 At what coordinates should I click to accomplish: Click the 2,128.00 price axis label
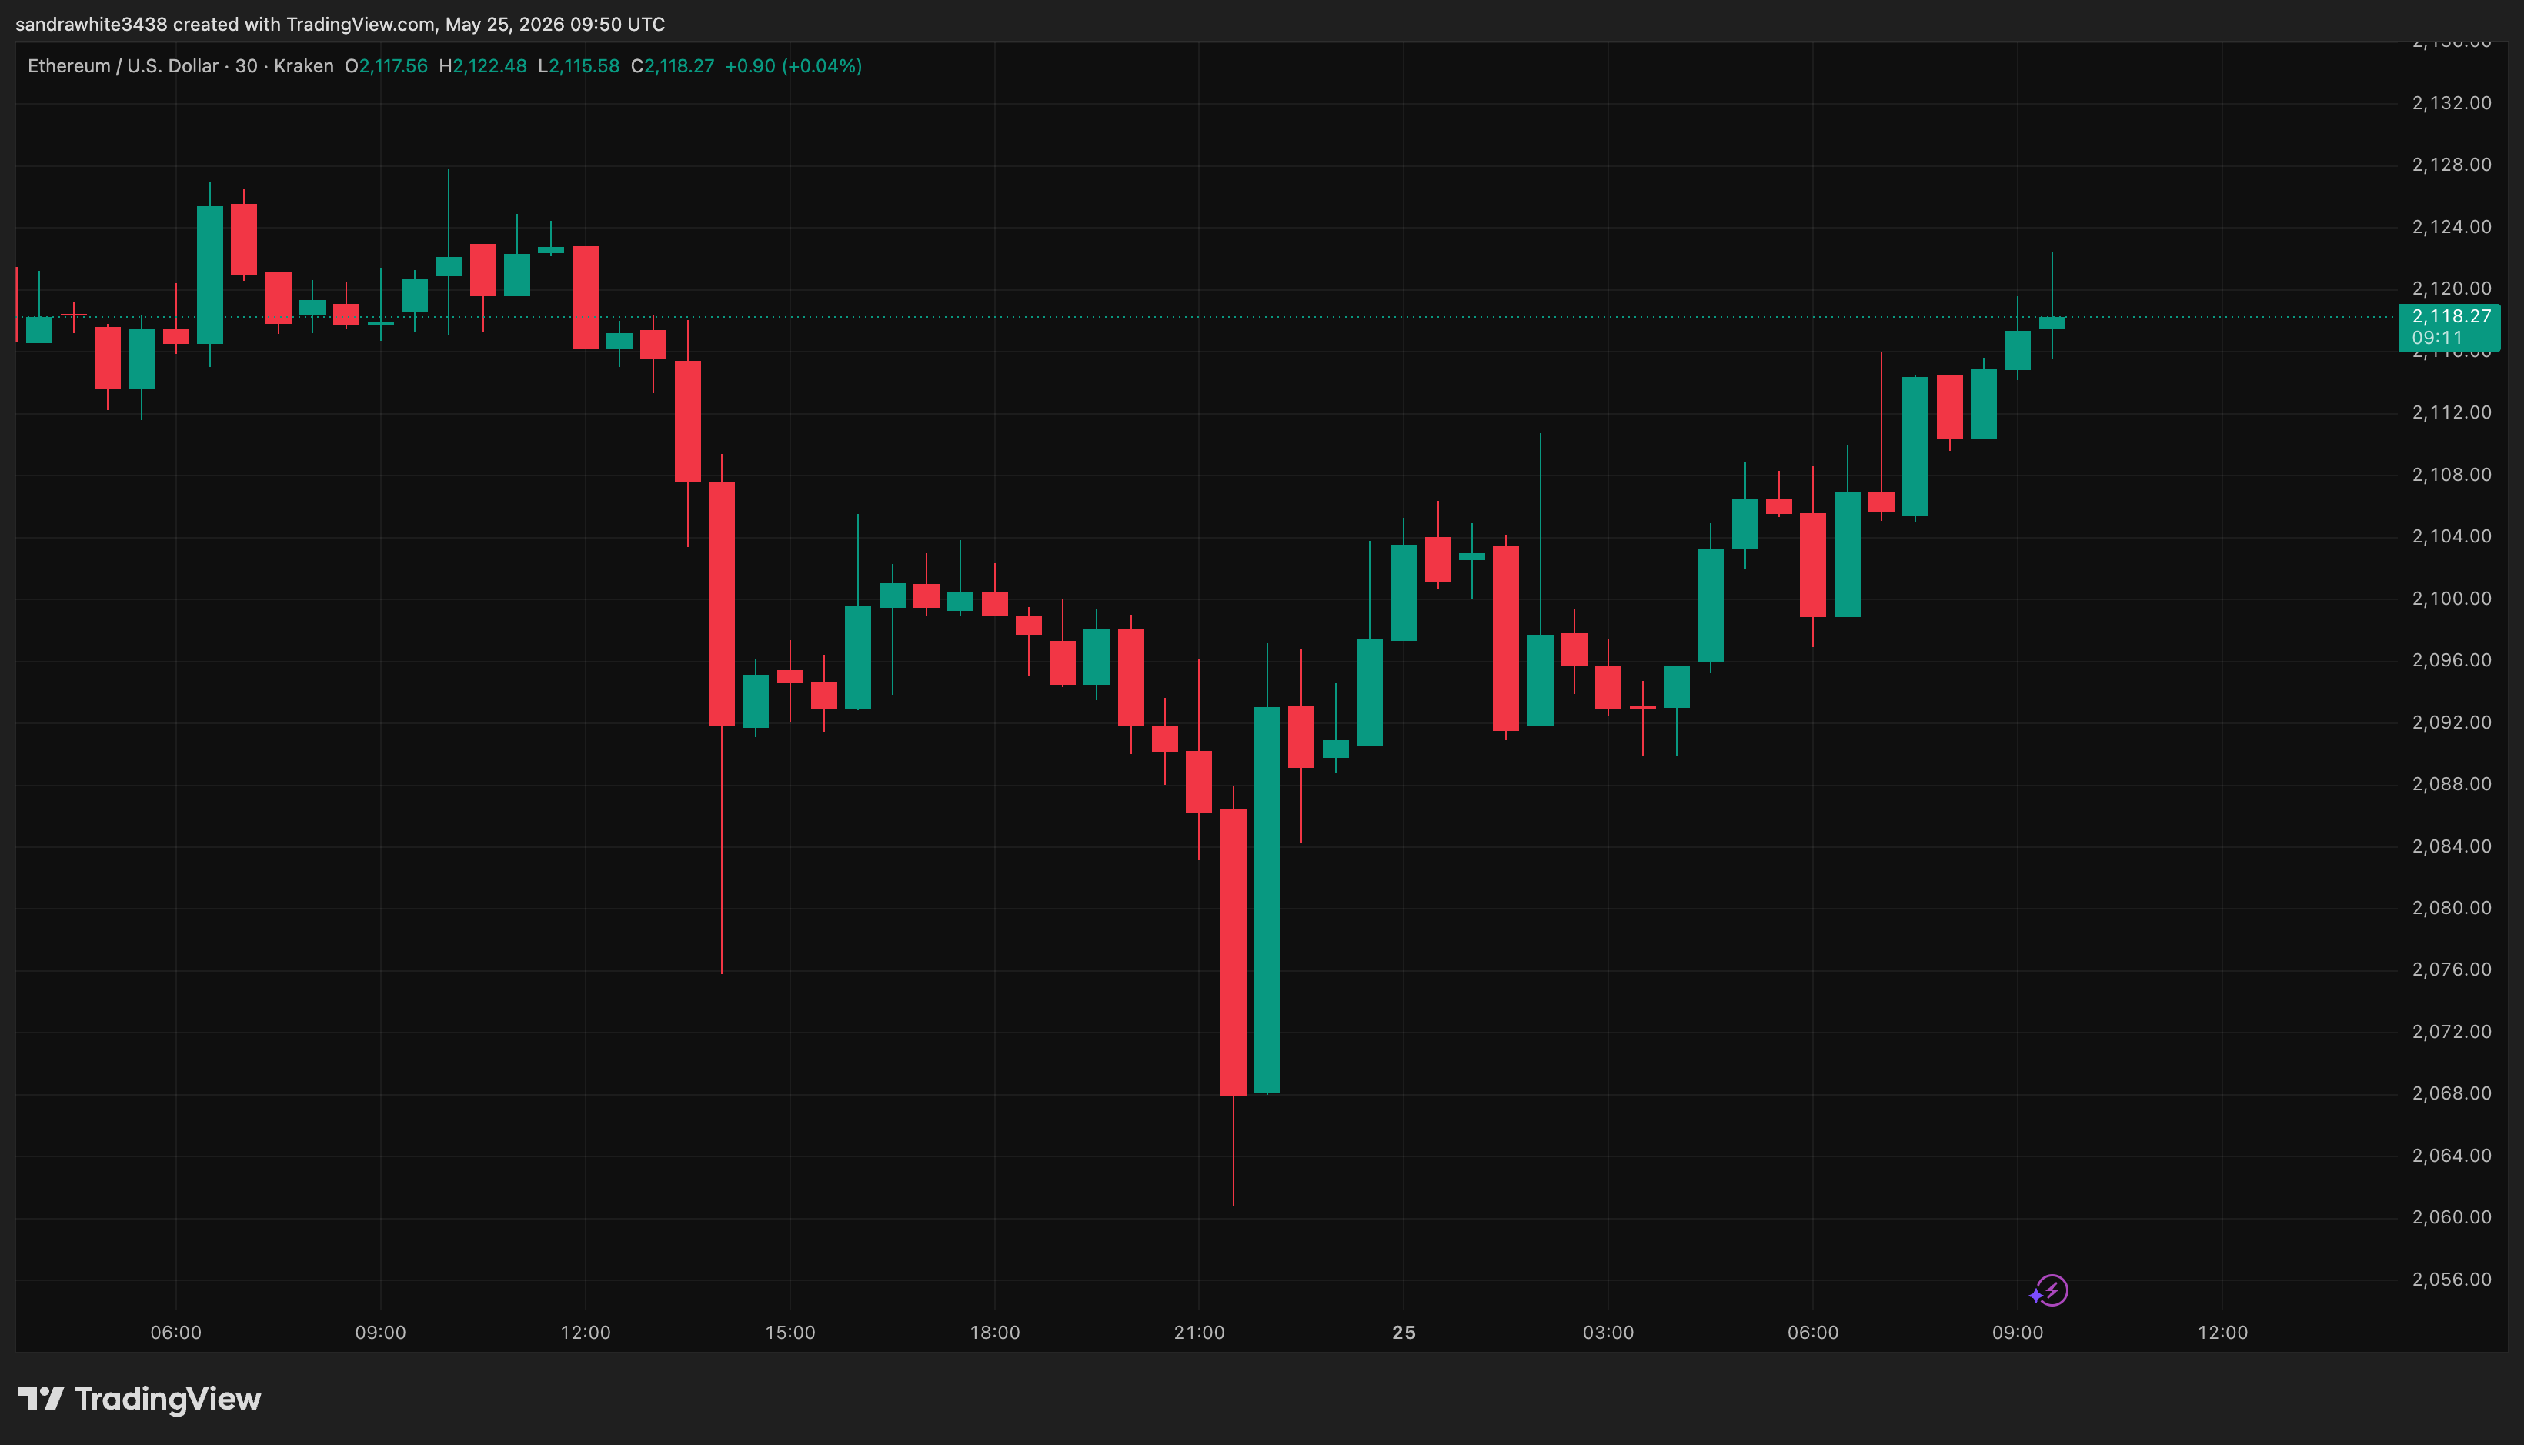(x=2451, y=165)
